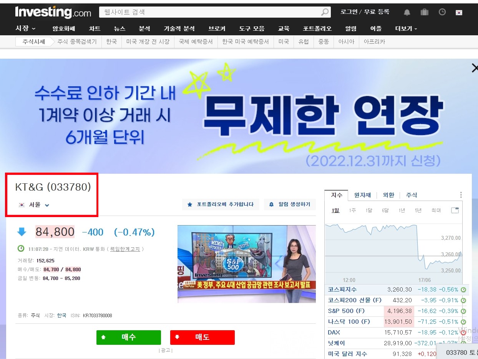Open the 브로커 menu
The image size is (478, 359).
point(217,28)
